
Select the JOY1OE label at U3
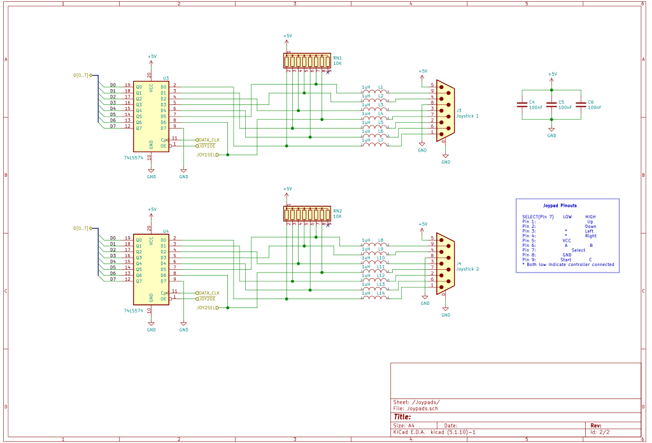click(206, 146)
